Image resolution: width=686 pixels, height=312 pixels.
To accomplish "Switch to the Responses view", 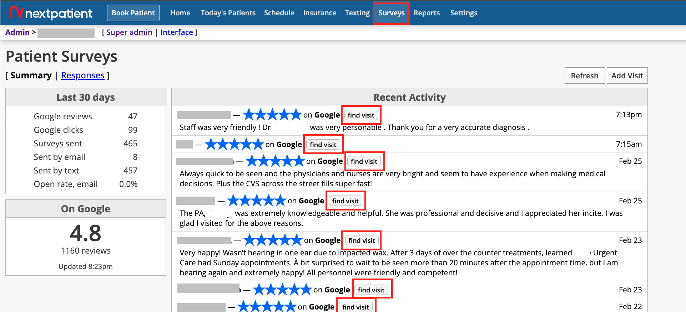I will coord(83,75).
